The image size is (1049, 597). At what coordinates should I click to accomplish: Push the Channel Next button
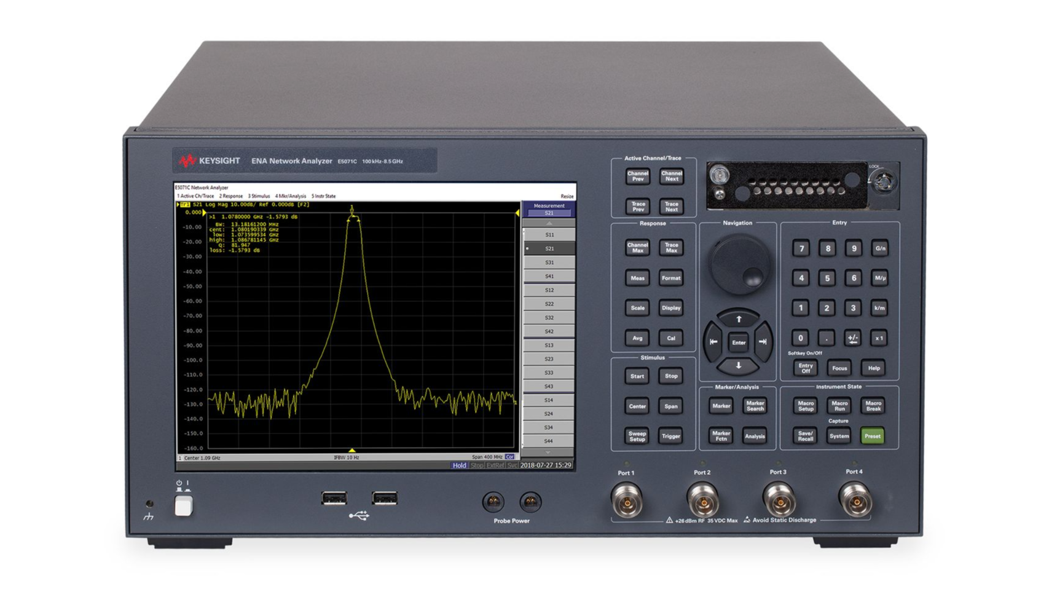point(671,176)
